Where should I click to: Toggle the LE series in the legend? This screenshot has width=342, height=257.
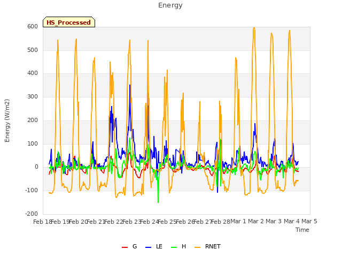click(x=154, y=246)
